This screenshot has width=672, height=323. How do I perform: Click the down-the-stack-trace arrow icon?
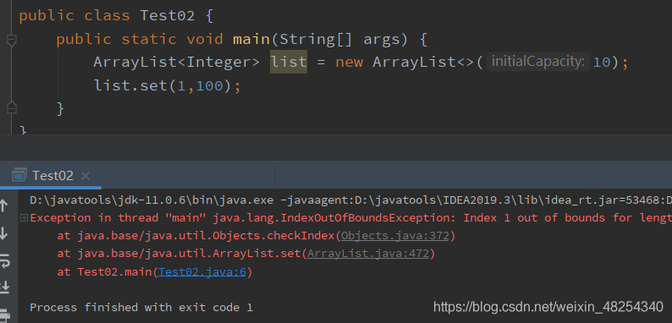click(x=4, y=233)
